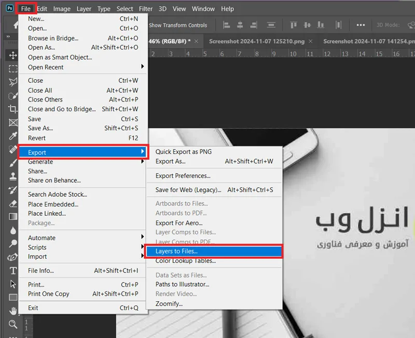Screen dimensions: 415x338
Task: Select the Rectangular Marquee tool
Action: coord(12,69)
